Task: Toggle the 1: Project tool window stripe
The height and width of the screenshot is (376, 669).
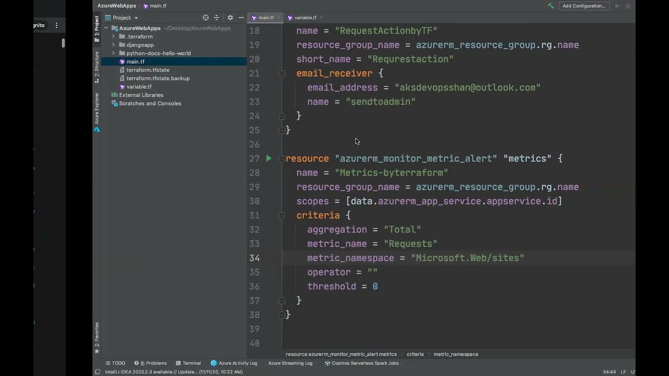Action: 97,29
